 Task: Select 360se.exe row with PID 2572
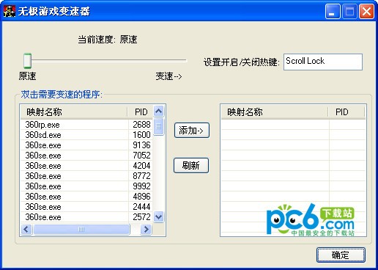click(x=86, y=217)
